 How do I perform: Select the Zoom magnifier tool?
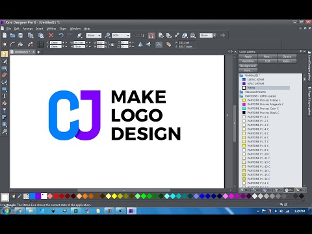(5, 131)
